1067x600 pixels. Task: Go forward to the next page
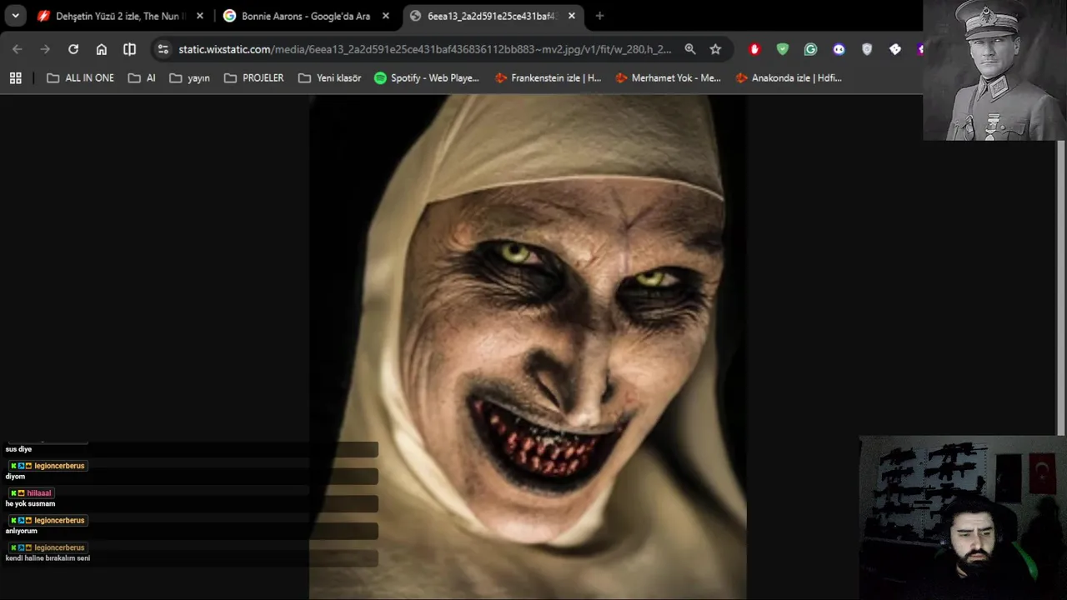(45, 49)
